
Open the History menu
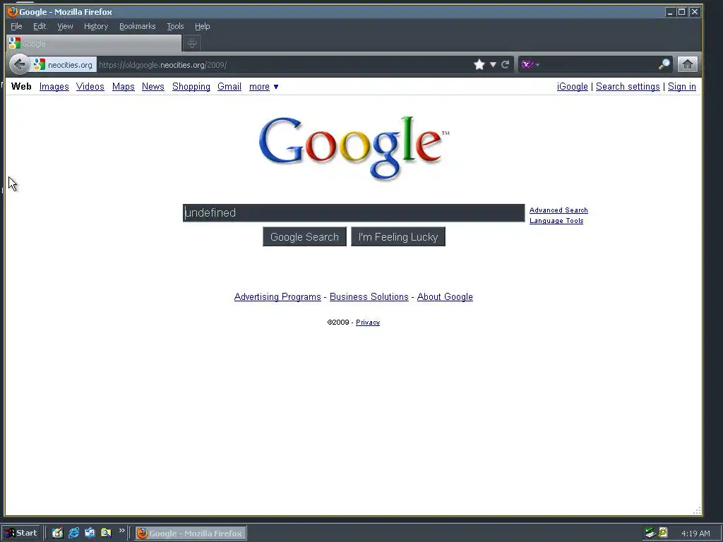[96, 26]
